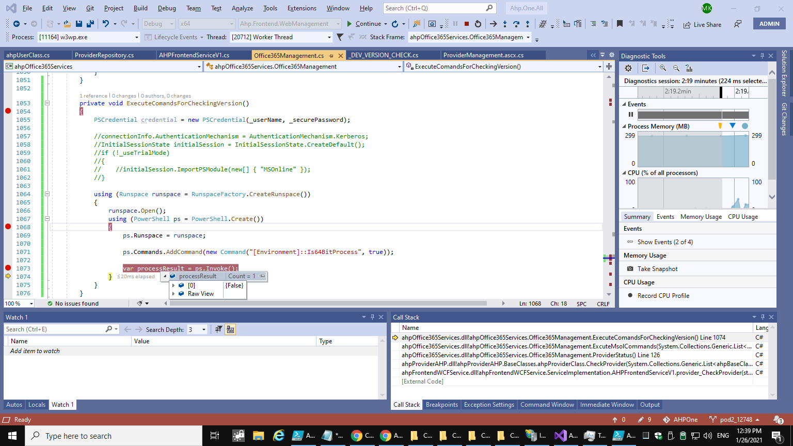Click the Save All toolbar icon
793x446 pixels.
click(x=90, y=24)
